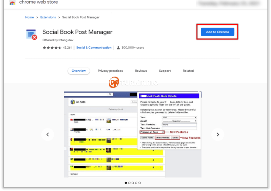This screenshot has width=271, height=191.
Task: Open the Home breadcrumb link
Action: (30, 17)
